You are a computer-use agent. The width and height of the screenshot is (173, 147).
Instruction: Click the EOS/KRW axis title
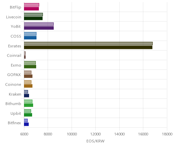click(x=95, y=141)
